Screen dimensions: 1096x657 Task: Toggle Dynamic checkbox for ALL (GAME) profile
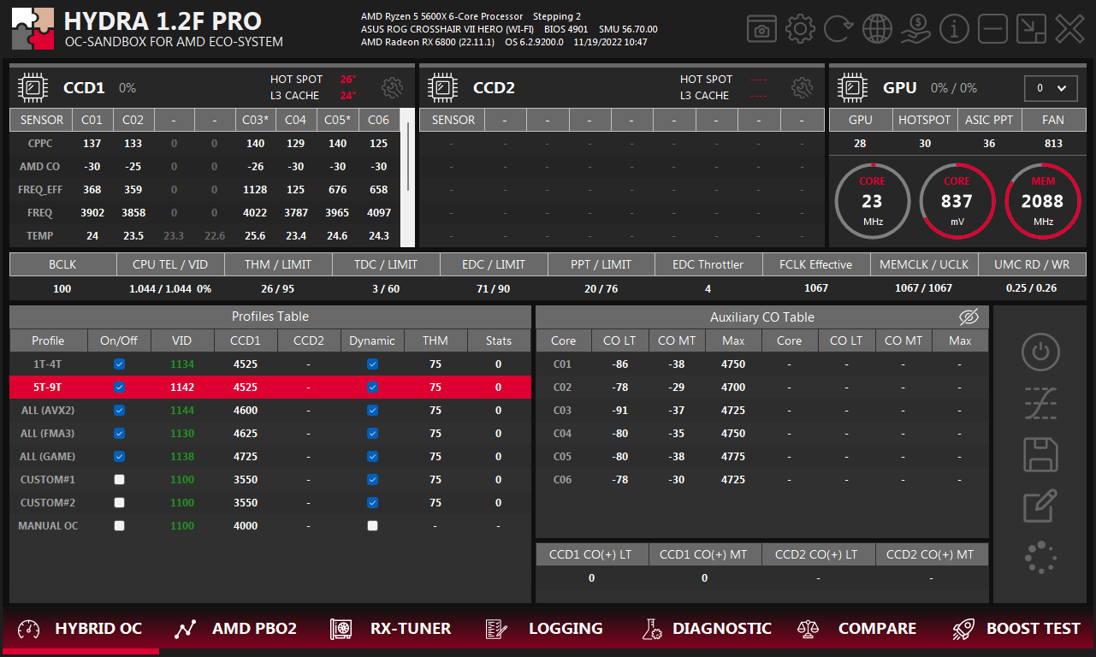click(x=372, y=456)
